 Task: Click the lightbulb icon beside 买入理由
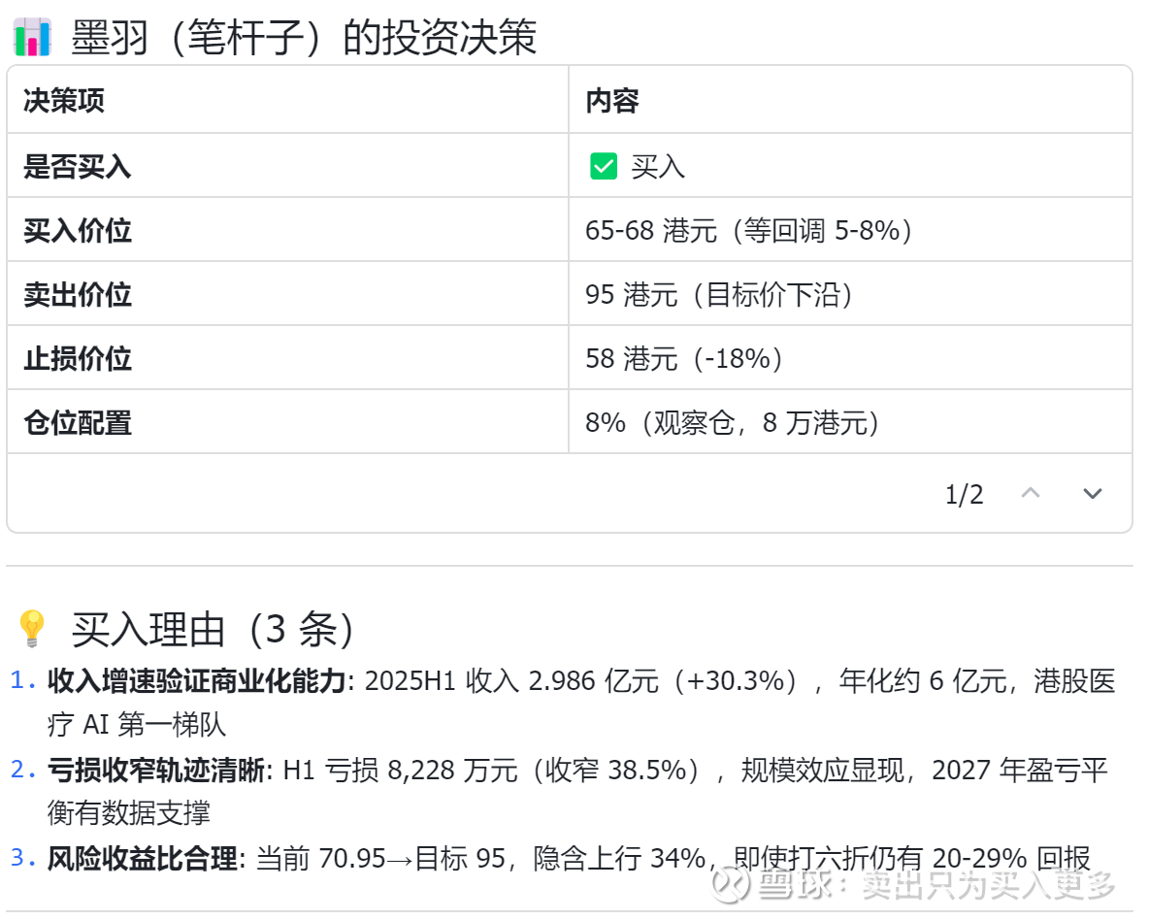pyautogui.click(x=32, y=629)
